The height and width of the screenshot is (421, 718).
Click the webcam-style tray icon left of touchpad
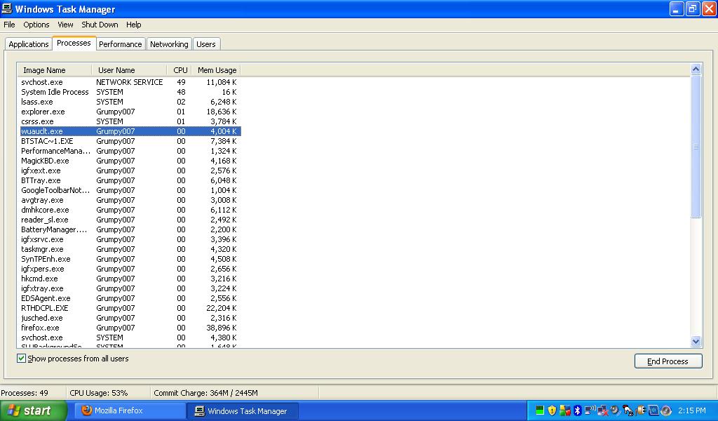(615, 410)
